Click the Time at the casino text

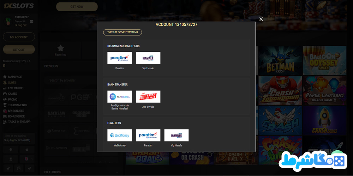[x=16, y=136]
